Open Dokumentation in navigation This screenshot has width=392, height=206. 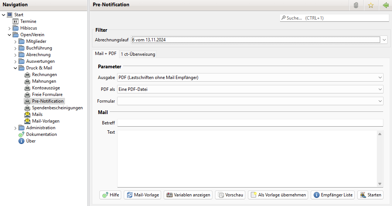(41, 134)
